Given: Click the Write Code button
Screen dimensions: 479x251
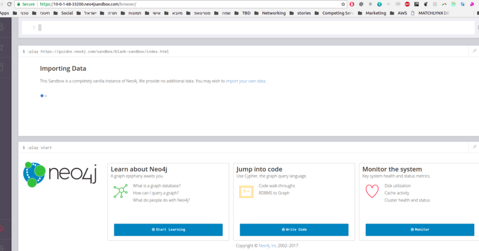Looking at the screenshot, I should click(294, 229).
